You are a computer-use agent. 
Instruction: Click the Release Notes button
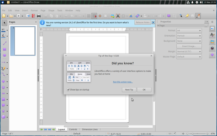coord(143,22)
